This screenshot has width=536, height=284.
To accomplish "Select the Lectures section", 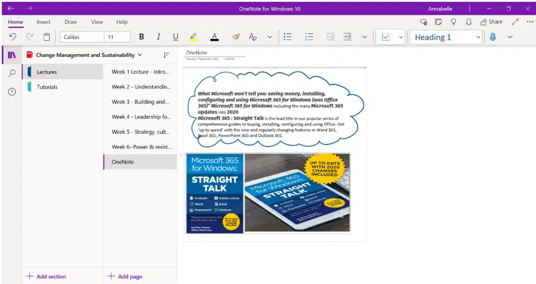I will [x=63, y=72].
